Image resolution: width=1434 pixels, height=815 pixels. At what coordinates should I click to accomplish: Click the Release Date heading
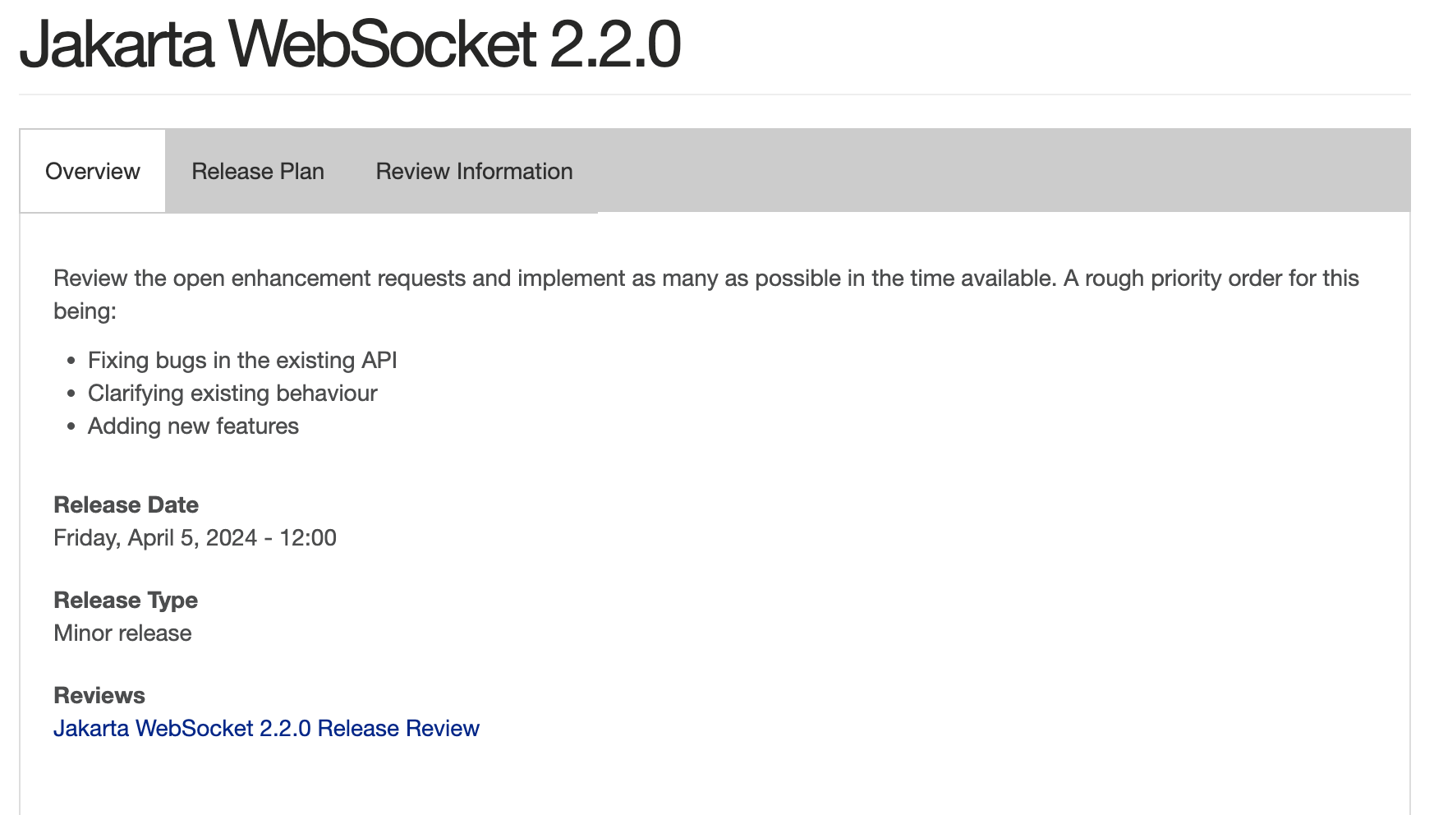(126, 504)
